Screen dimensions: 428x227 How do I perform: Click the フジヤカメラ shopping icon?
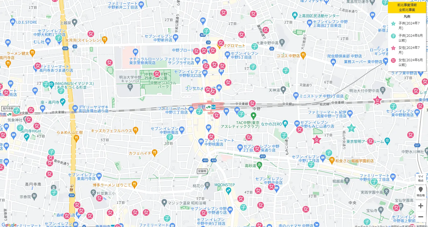(x=219, y=87)
